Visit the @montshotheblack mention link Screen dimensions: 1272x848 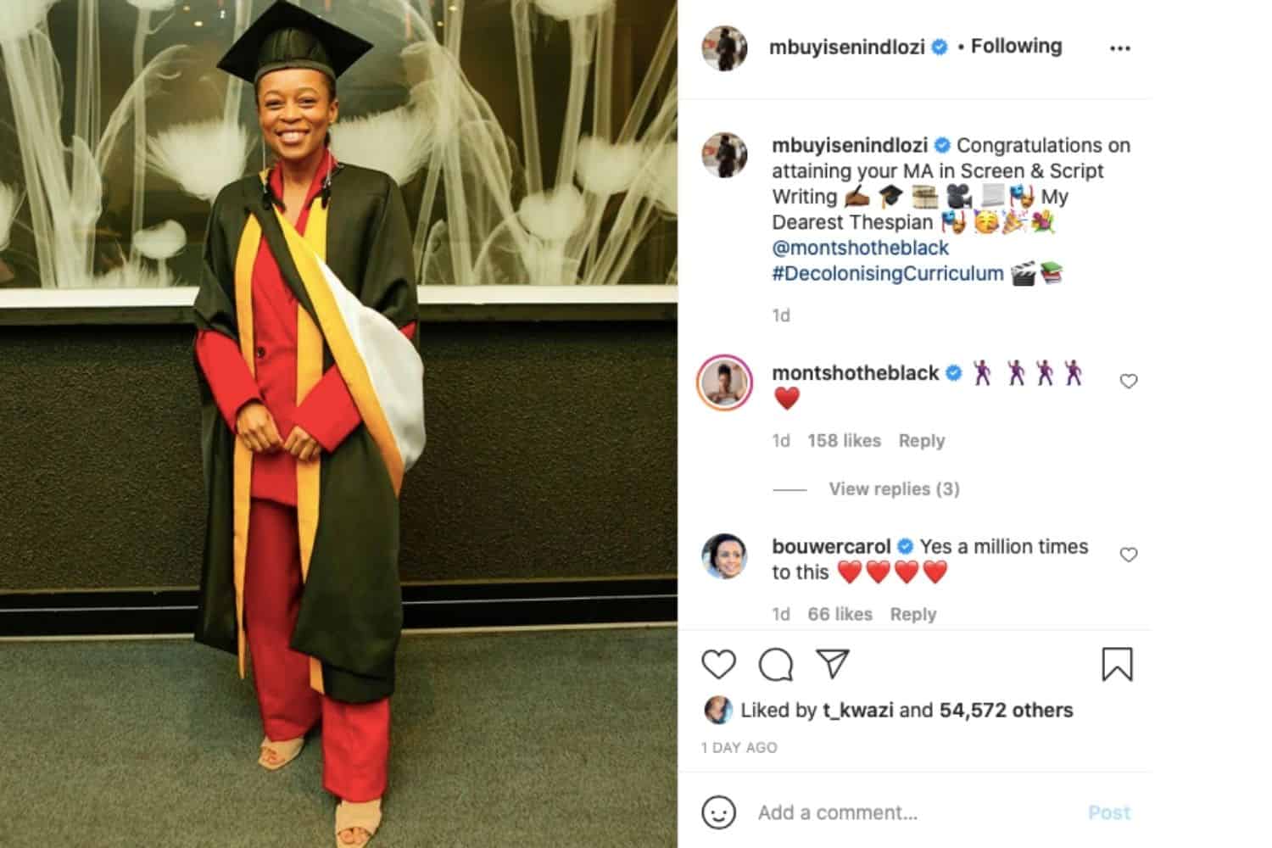(860, 248)
